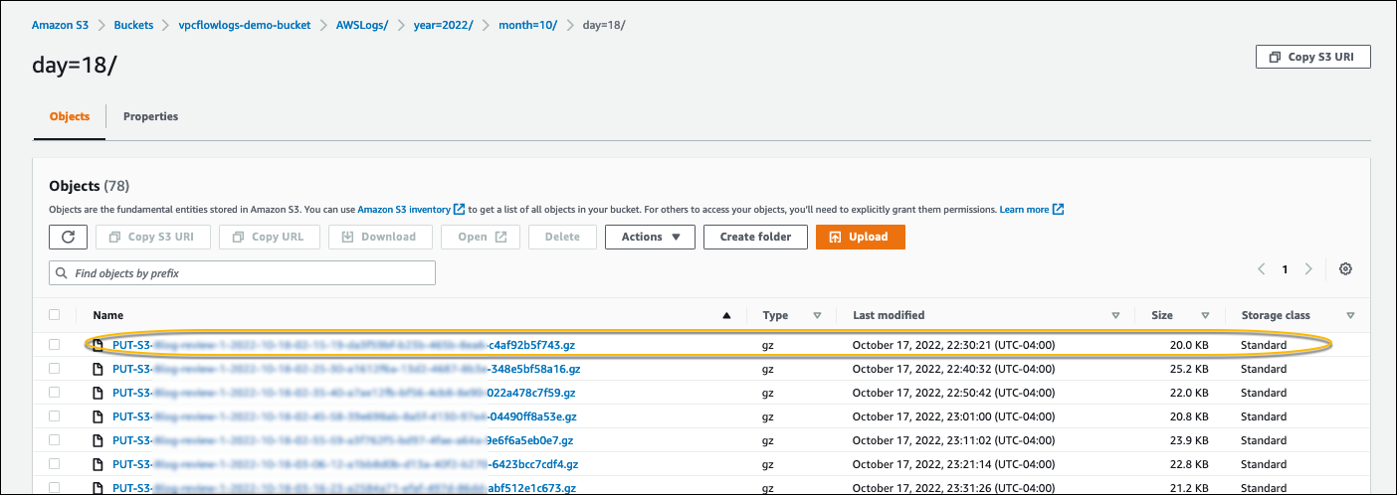
Task: Open object ending 348e5bf58a16.gz
Action: pyautogui.click(x=346, y=369)
